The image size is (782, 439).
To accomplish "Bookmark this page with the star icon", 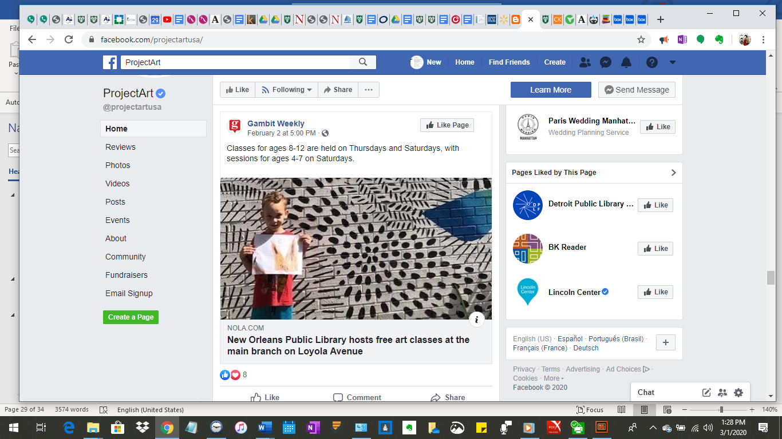I will (641, 39).
